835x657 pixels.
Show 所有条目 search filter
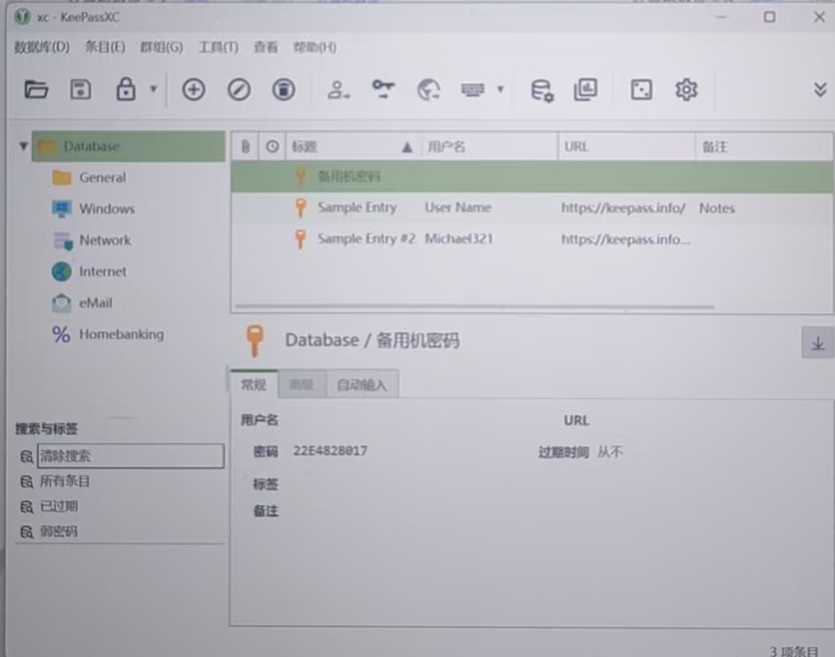pyautogui.click(x=65, y=481)
